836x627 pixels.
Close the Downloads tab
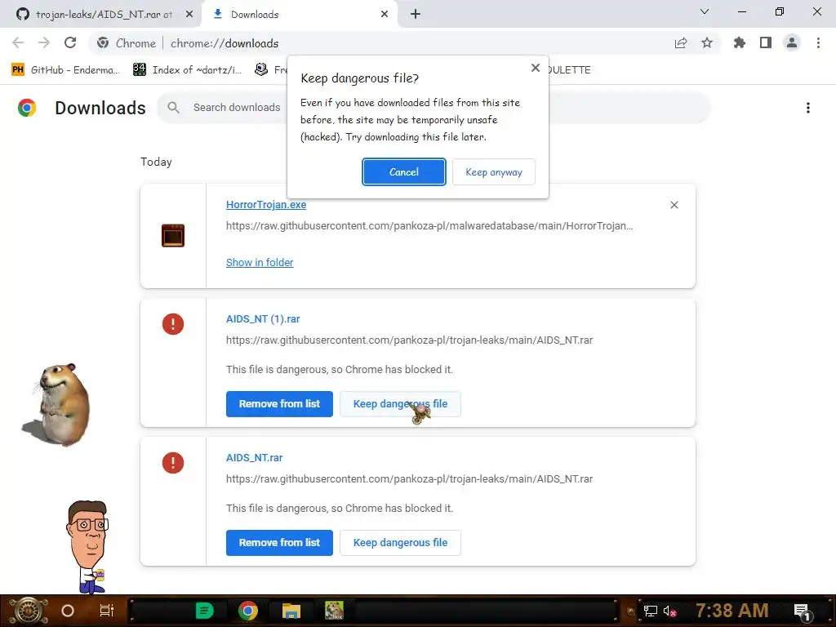pos(385,15)
